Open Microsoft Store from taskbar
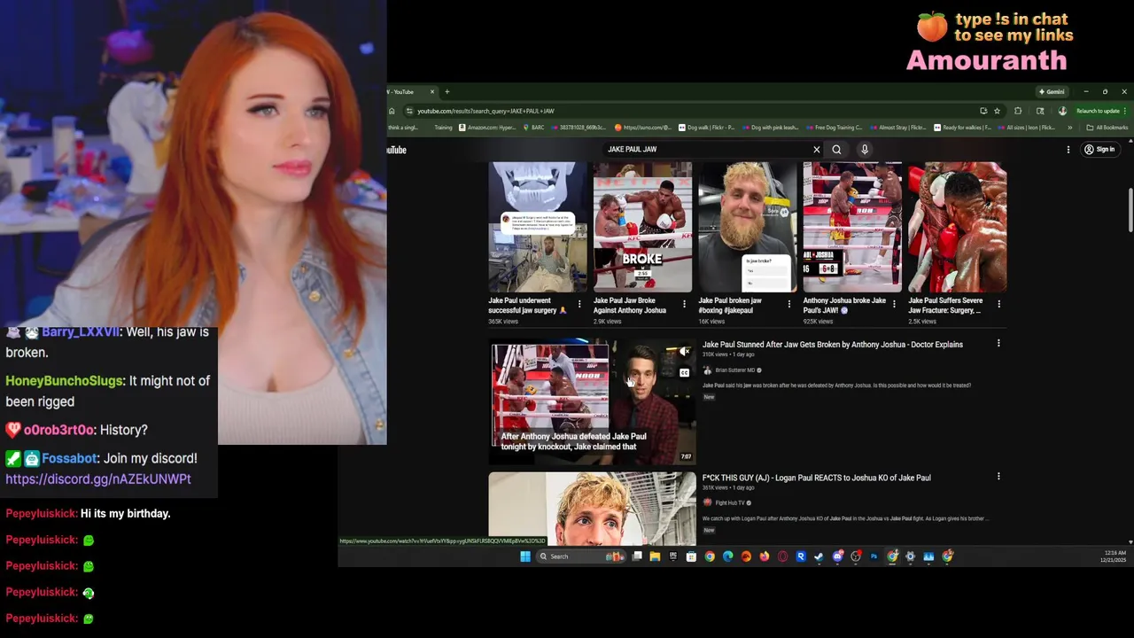This screenshot has height=638, width=1134. point(691,556)
